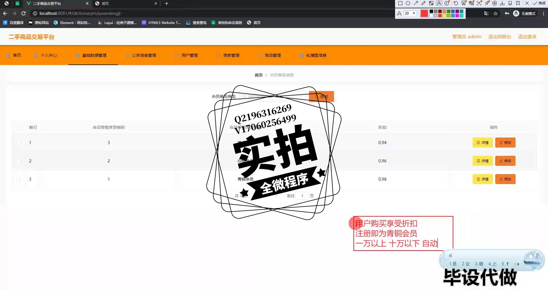Select the text annotation tool
This screenshot has height=290, width=548.
439,3
